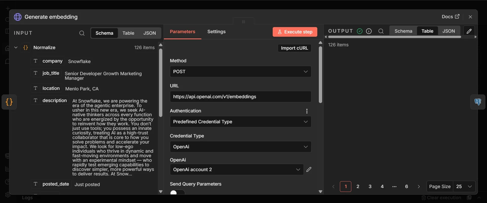487x203 pixels.
Task: Go to output page 4
Action: [382, 187]
